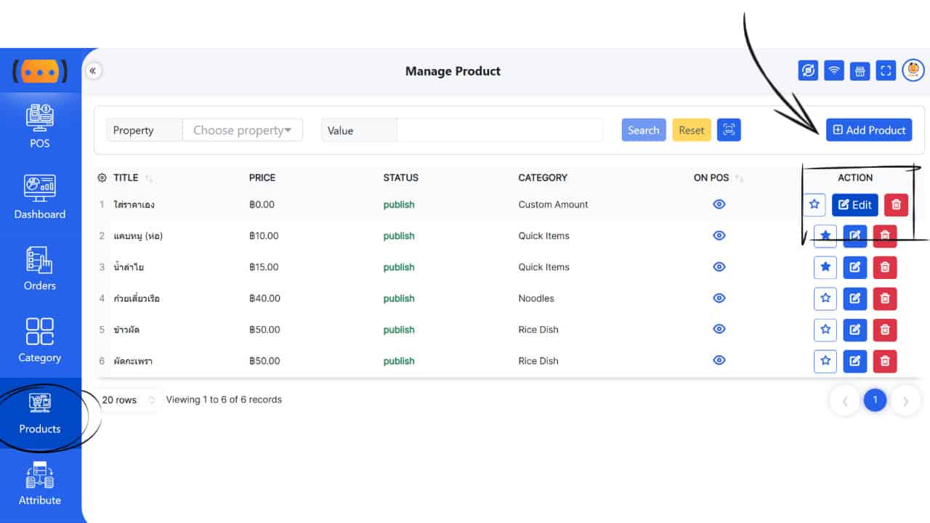Click the Value input field
This screenshot has width=930, height=523.
click(x=499, y=130)
